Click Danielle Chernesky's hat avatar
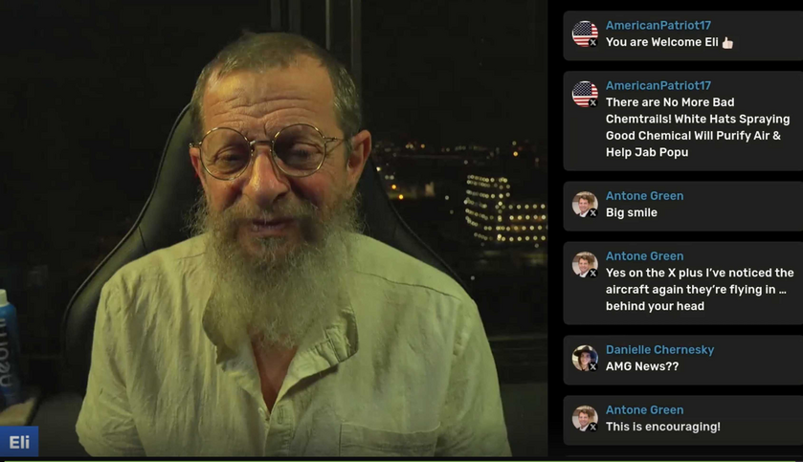The image size is (803, 462). [585, 358]
